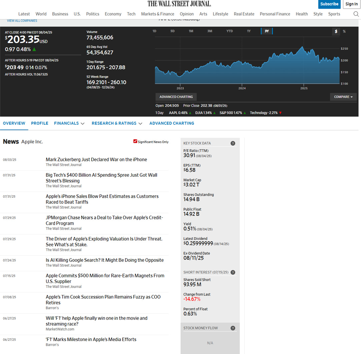Click the 2024 marker on chart axis
The width and height of the screenshot is (361, 354).
(242, 88)
